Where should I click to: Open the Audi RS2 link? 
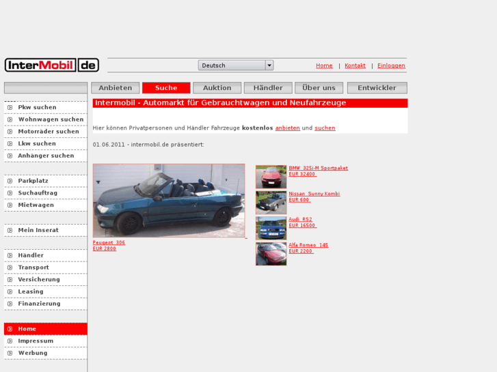point(300,219)
